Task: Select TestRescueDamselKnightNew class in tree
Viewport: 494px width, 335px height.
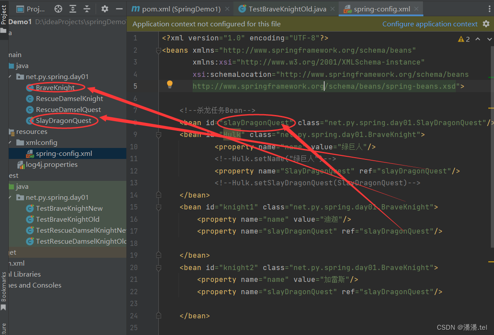Action: click(76, 231)
